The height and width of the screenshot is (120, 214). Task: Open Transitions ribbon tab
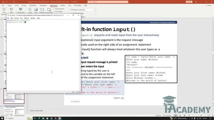point(33,6)
